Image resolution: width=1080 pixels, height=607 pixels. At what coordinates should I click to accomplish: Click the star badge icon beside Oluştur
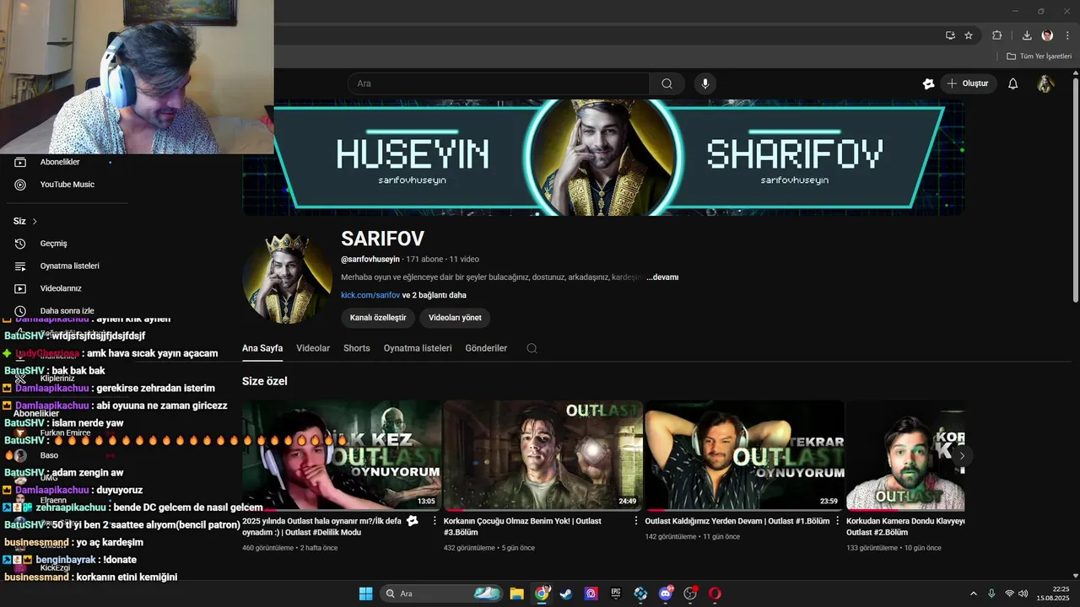pyautogui.click(x=929, y=83)
